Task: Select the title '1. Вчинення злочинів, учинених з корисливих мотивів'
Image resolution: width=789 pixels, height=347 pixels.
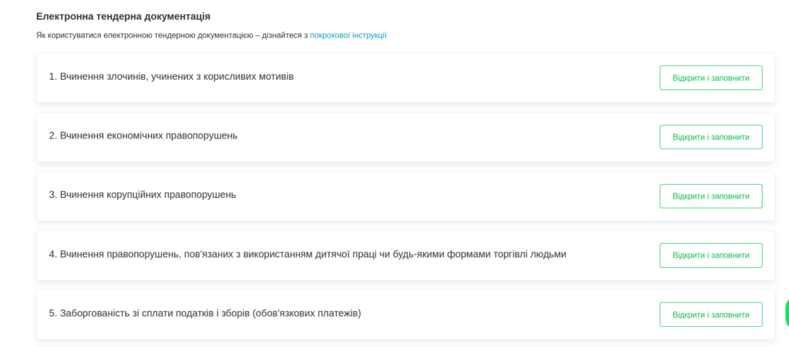Action: (171, 77)
